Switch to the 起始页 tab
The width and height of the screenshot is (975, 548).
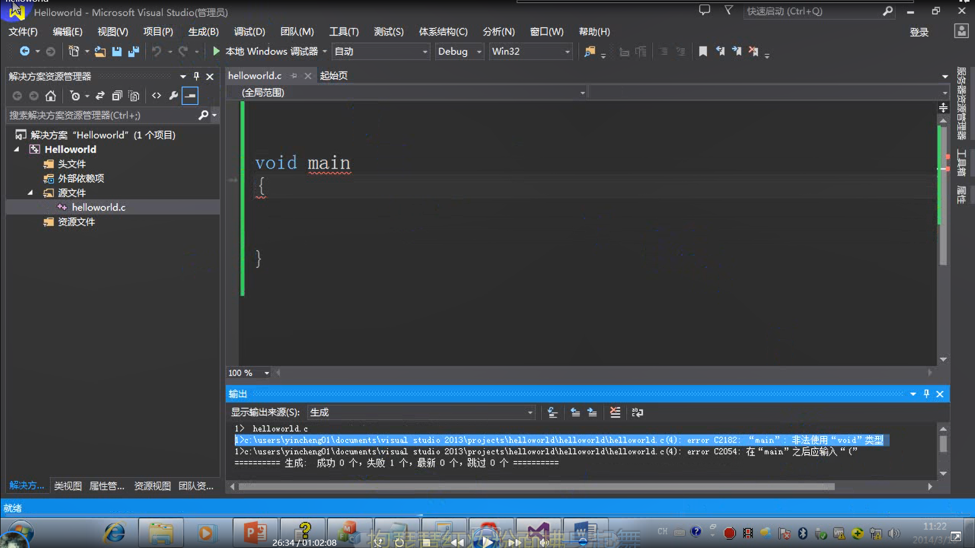[x=334, y=76]
